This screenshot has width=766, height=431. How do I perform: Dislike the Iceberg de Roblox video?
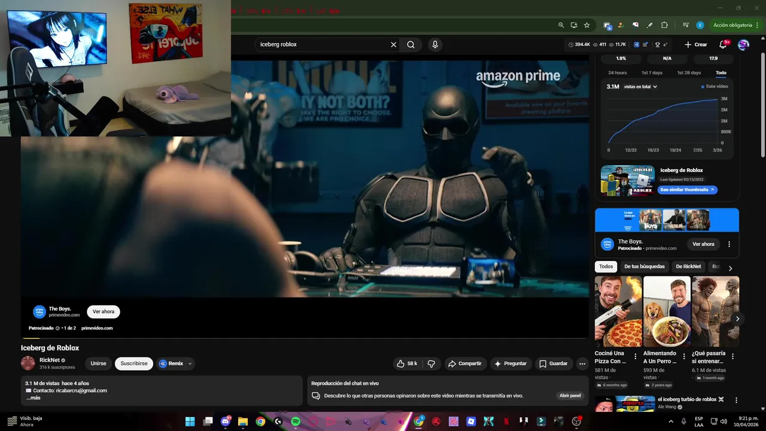coord(431,363)
